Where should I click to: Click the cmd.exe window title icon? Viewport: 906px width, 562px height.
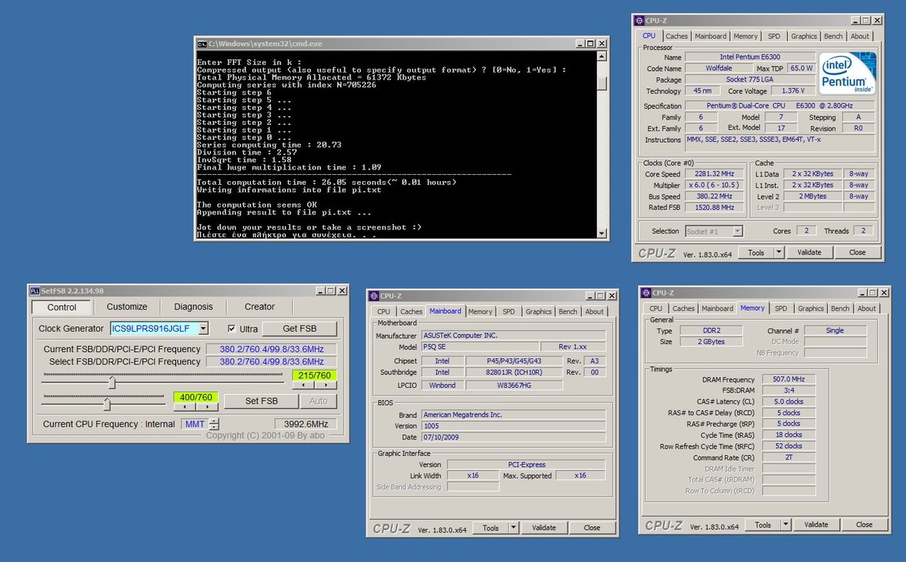pyautogui.click(x=202, y=44)
